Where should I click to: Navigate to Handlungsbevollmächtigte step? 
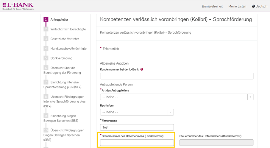[x=68, y=49]
